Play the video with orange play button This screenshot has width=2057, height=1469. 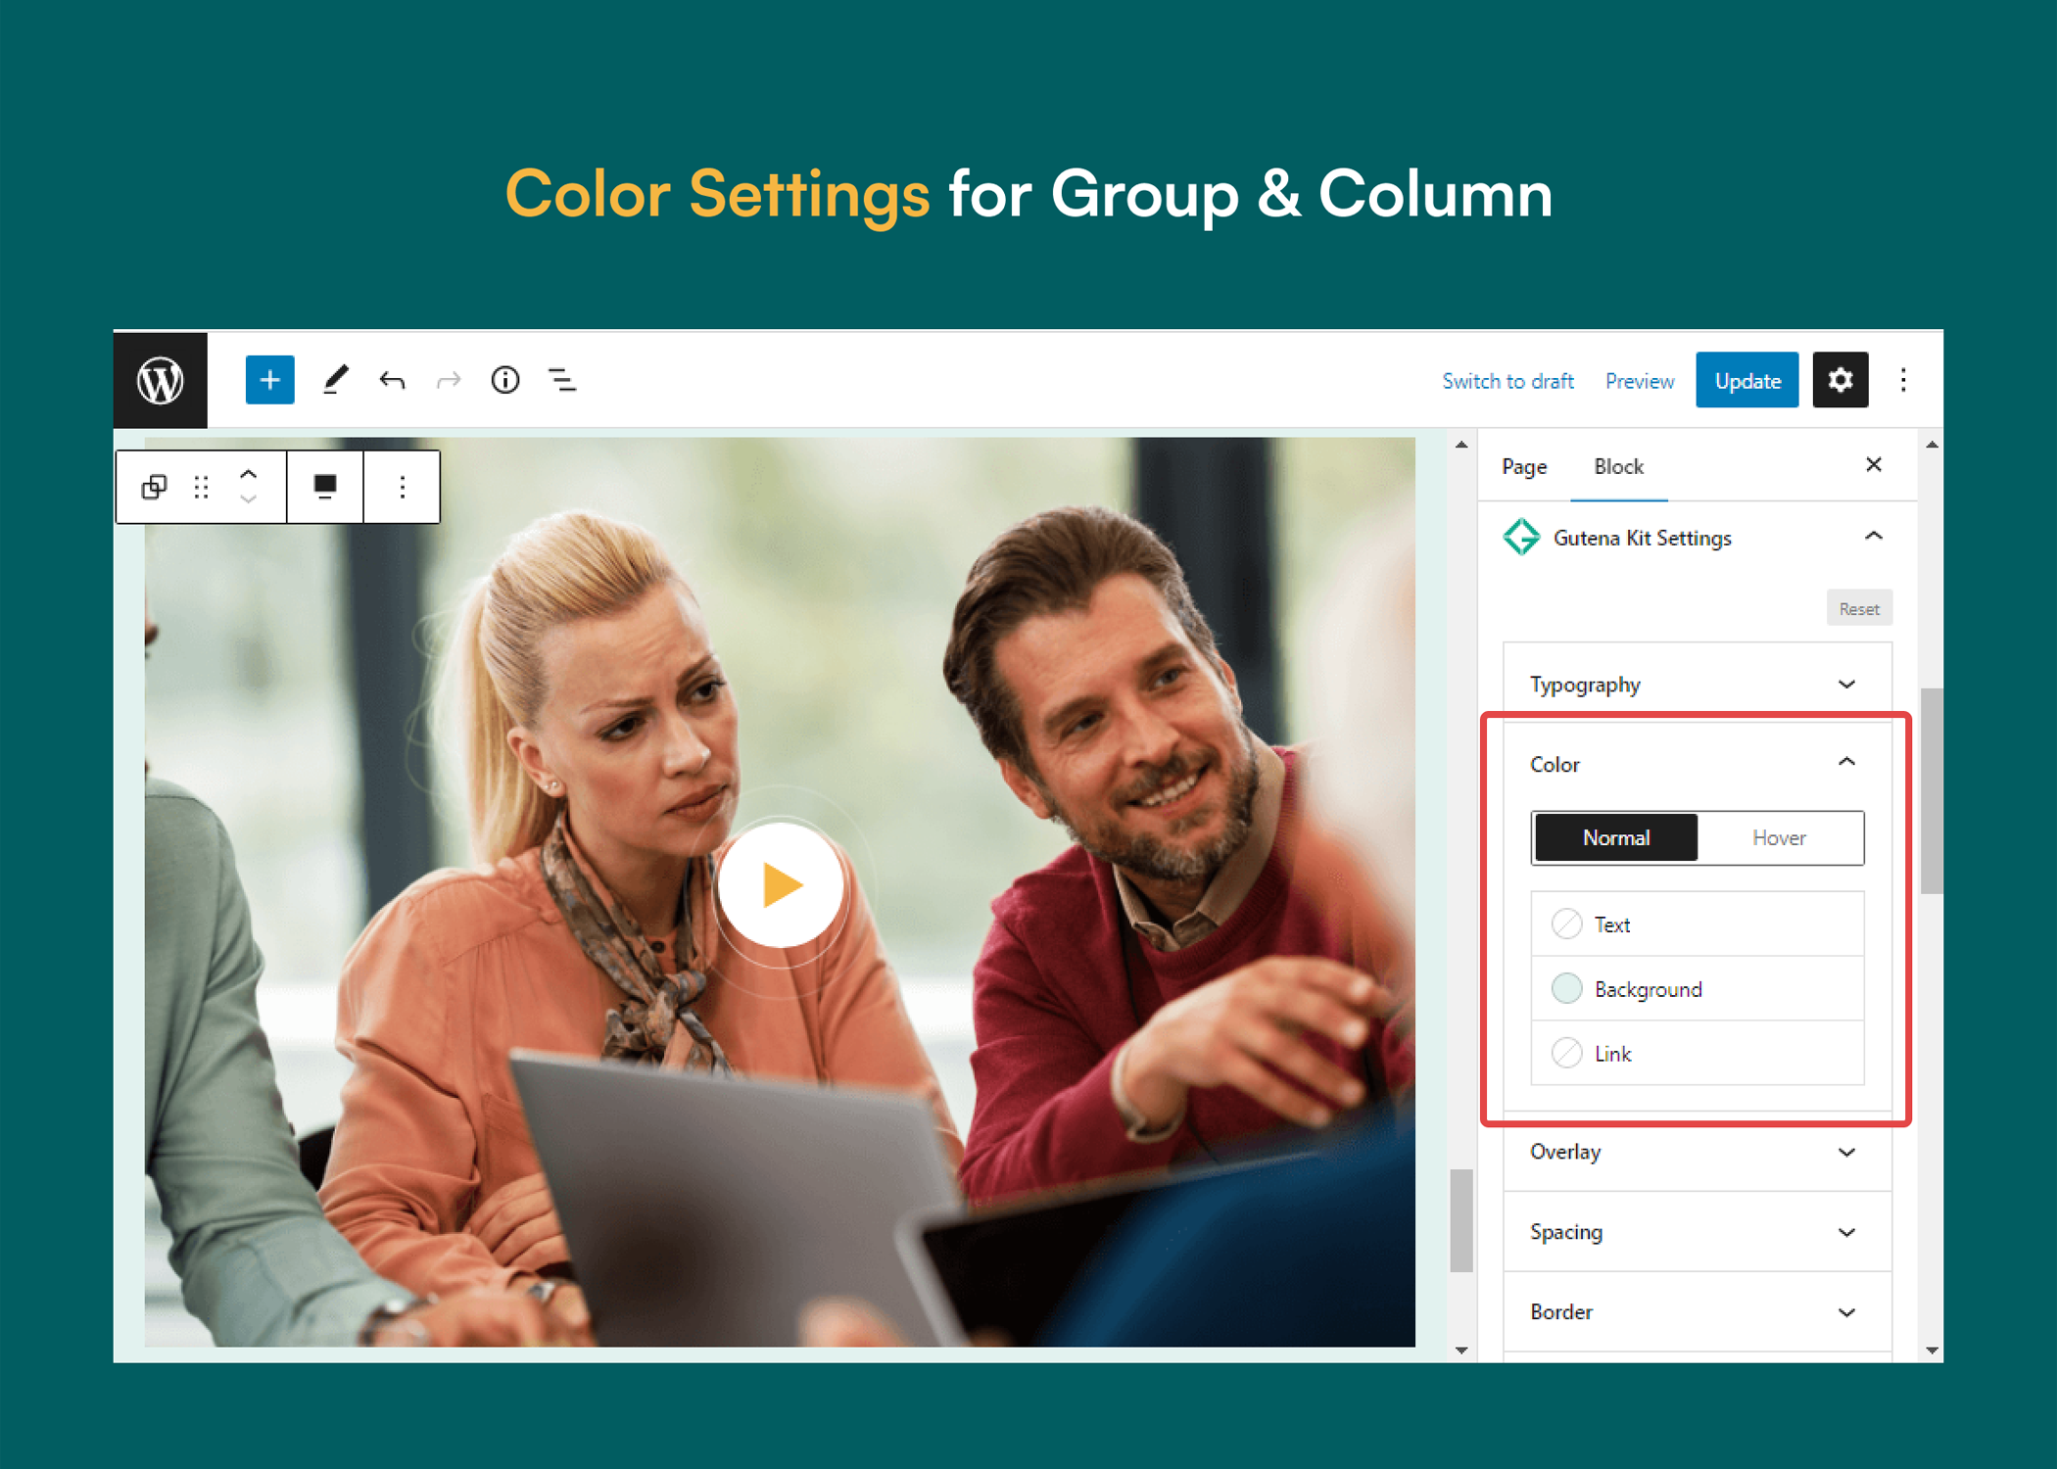[781, 885]
